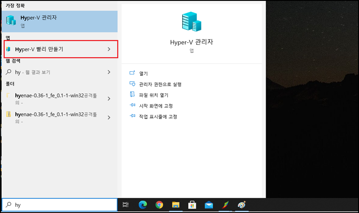359x213 pixels.
Task: Expand the first hyenae folder result chevron
Action: pyautogui.click(x=109, y=99)
